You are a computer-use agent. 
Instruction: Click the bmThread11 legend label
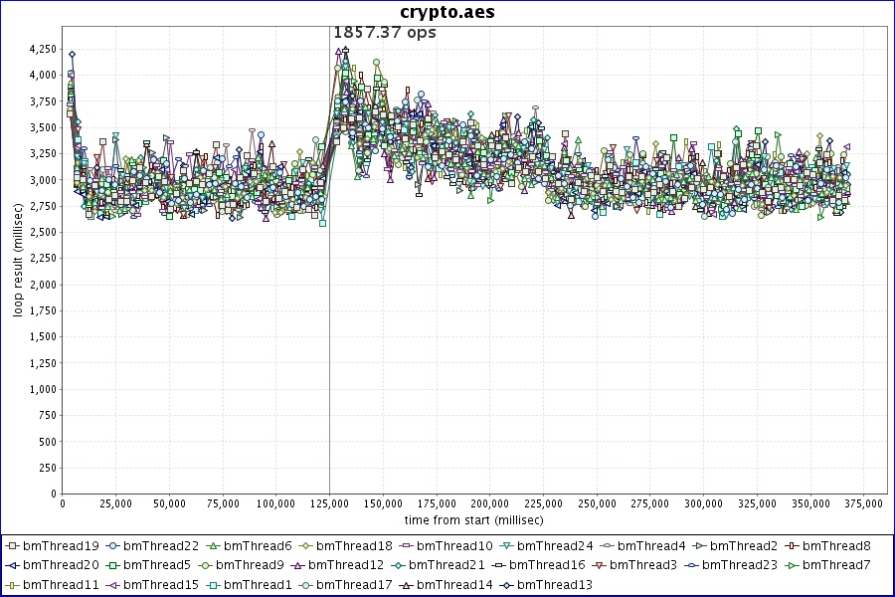(61, 585)
